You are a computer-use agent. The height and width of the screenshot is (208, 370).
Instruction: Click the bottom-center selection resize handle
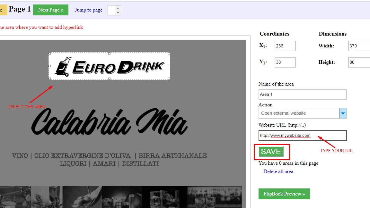tap(109, 79)
